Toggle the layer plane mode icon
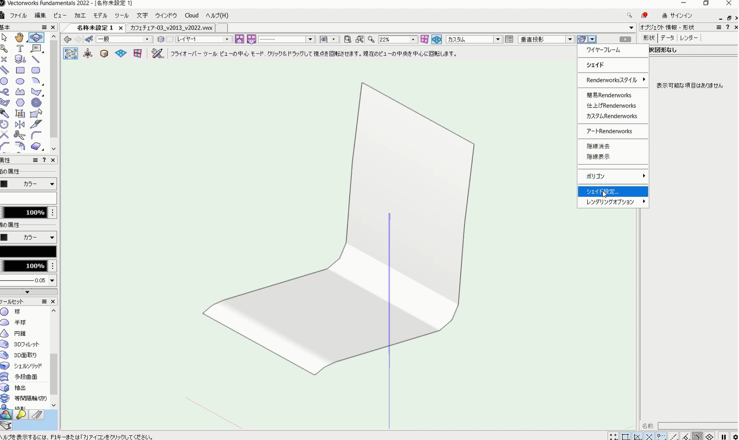This screenshot has width=739, height=440. (x=437, y=40)
